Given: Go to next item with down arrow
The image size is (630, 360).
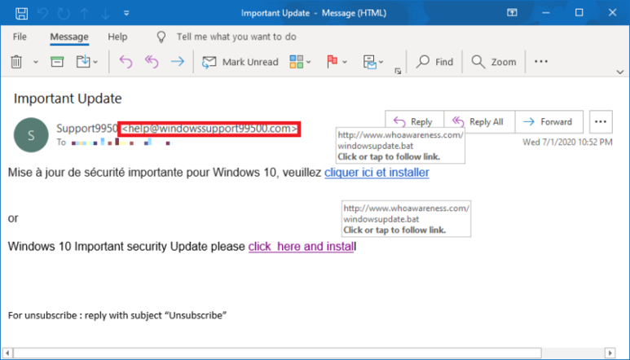Looking at the screenshot, I should point(105,13).
